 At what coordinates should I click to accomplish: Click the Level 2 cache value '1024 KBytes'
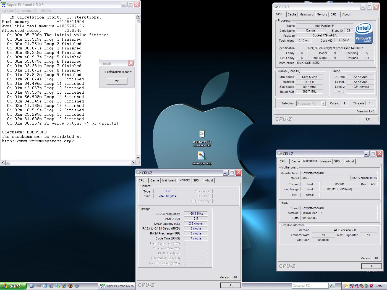pos(360,87)
